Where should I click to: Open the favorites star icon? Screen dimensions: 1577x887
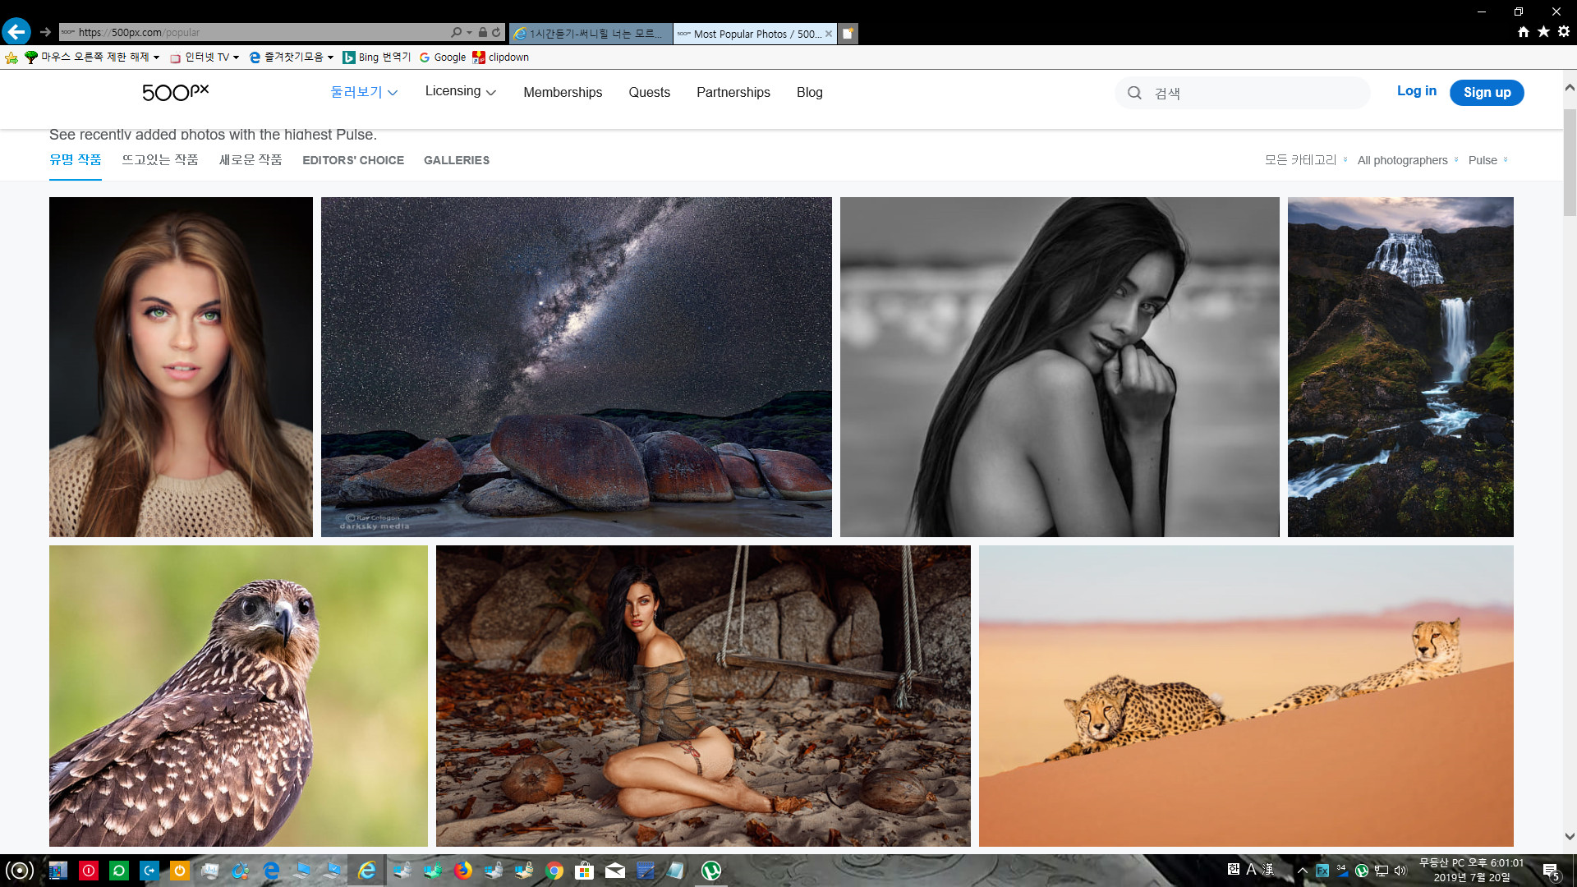click(x=1543, y=31)
